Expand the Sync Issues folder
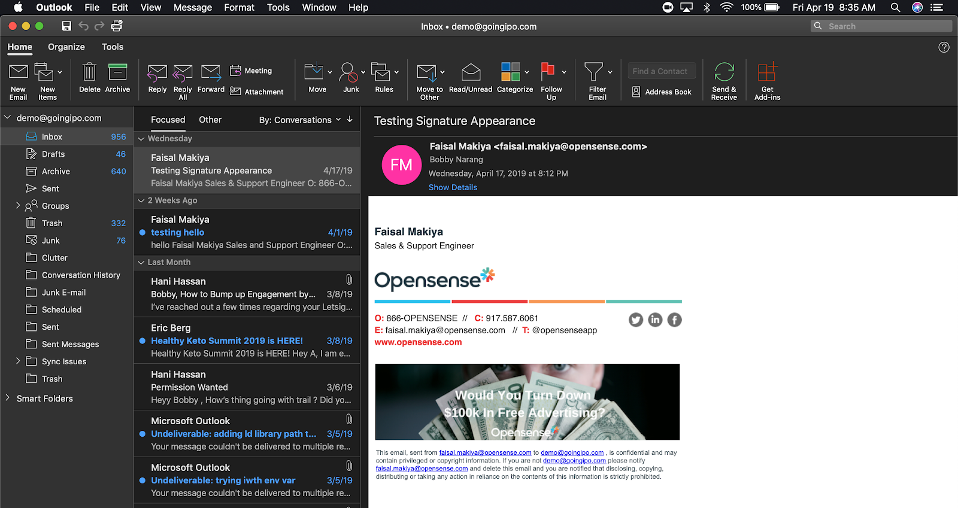This screenshot has height=508, width=958. (x=18, y=361)
